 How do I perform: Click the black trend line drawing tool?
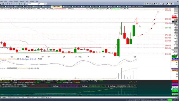167,4
